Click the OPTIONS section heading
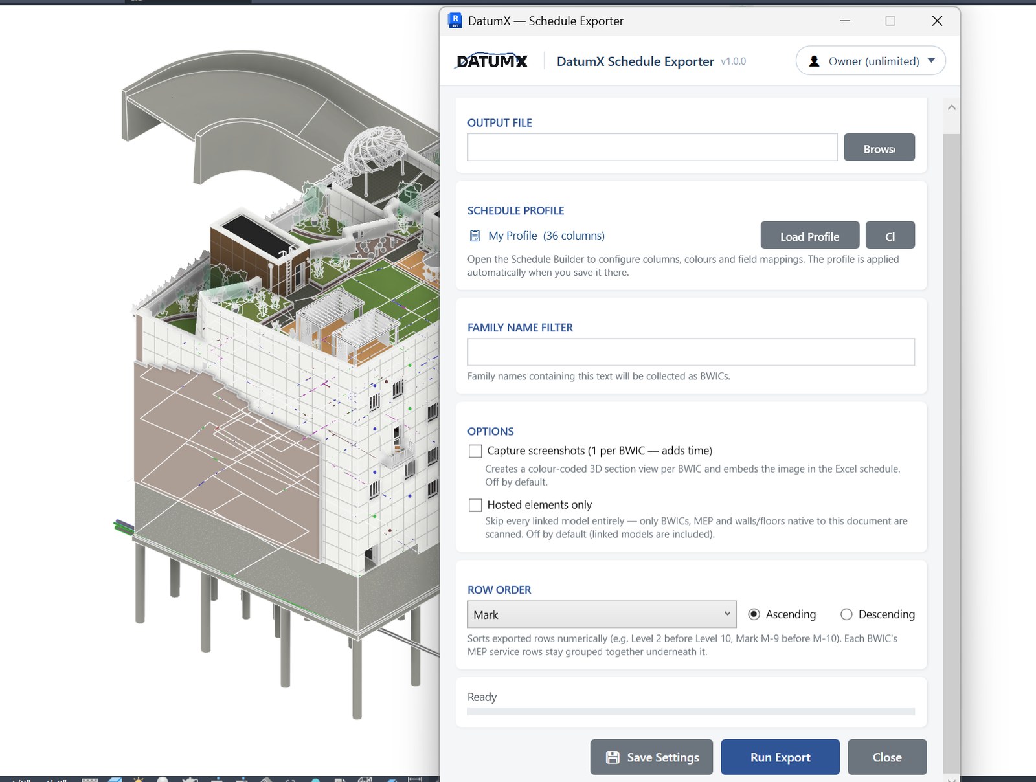 pos(490,432)
